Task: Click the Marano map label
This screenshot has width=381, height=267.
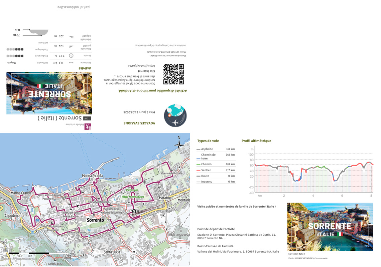Action: point(164,198)
